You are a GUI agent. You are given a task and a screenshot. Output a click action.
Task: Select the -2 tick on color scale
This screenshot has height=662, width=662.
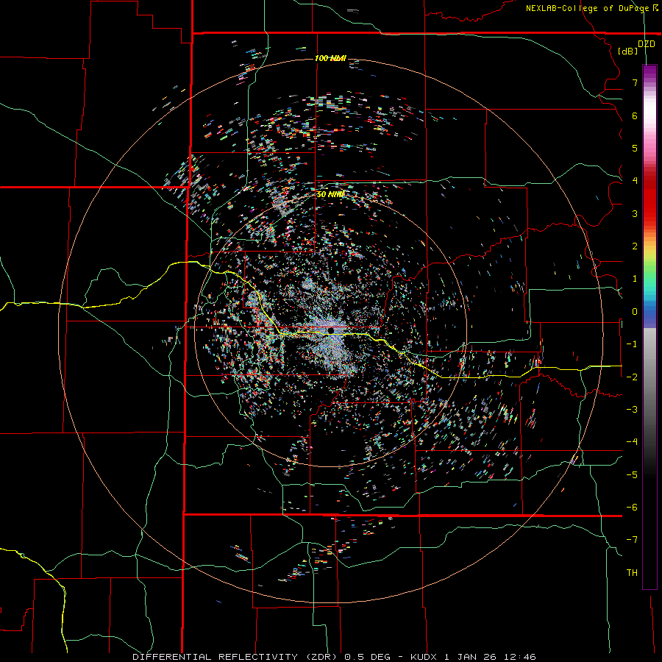(x=632, y=377)
